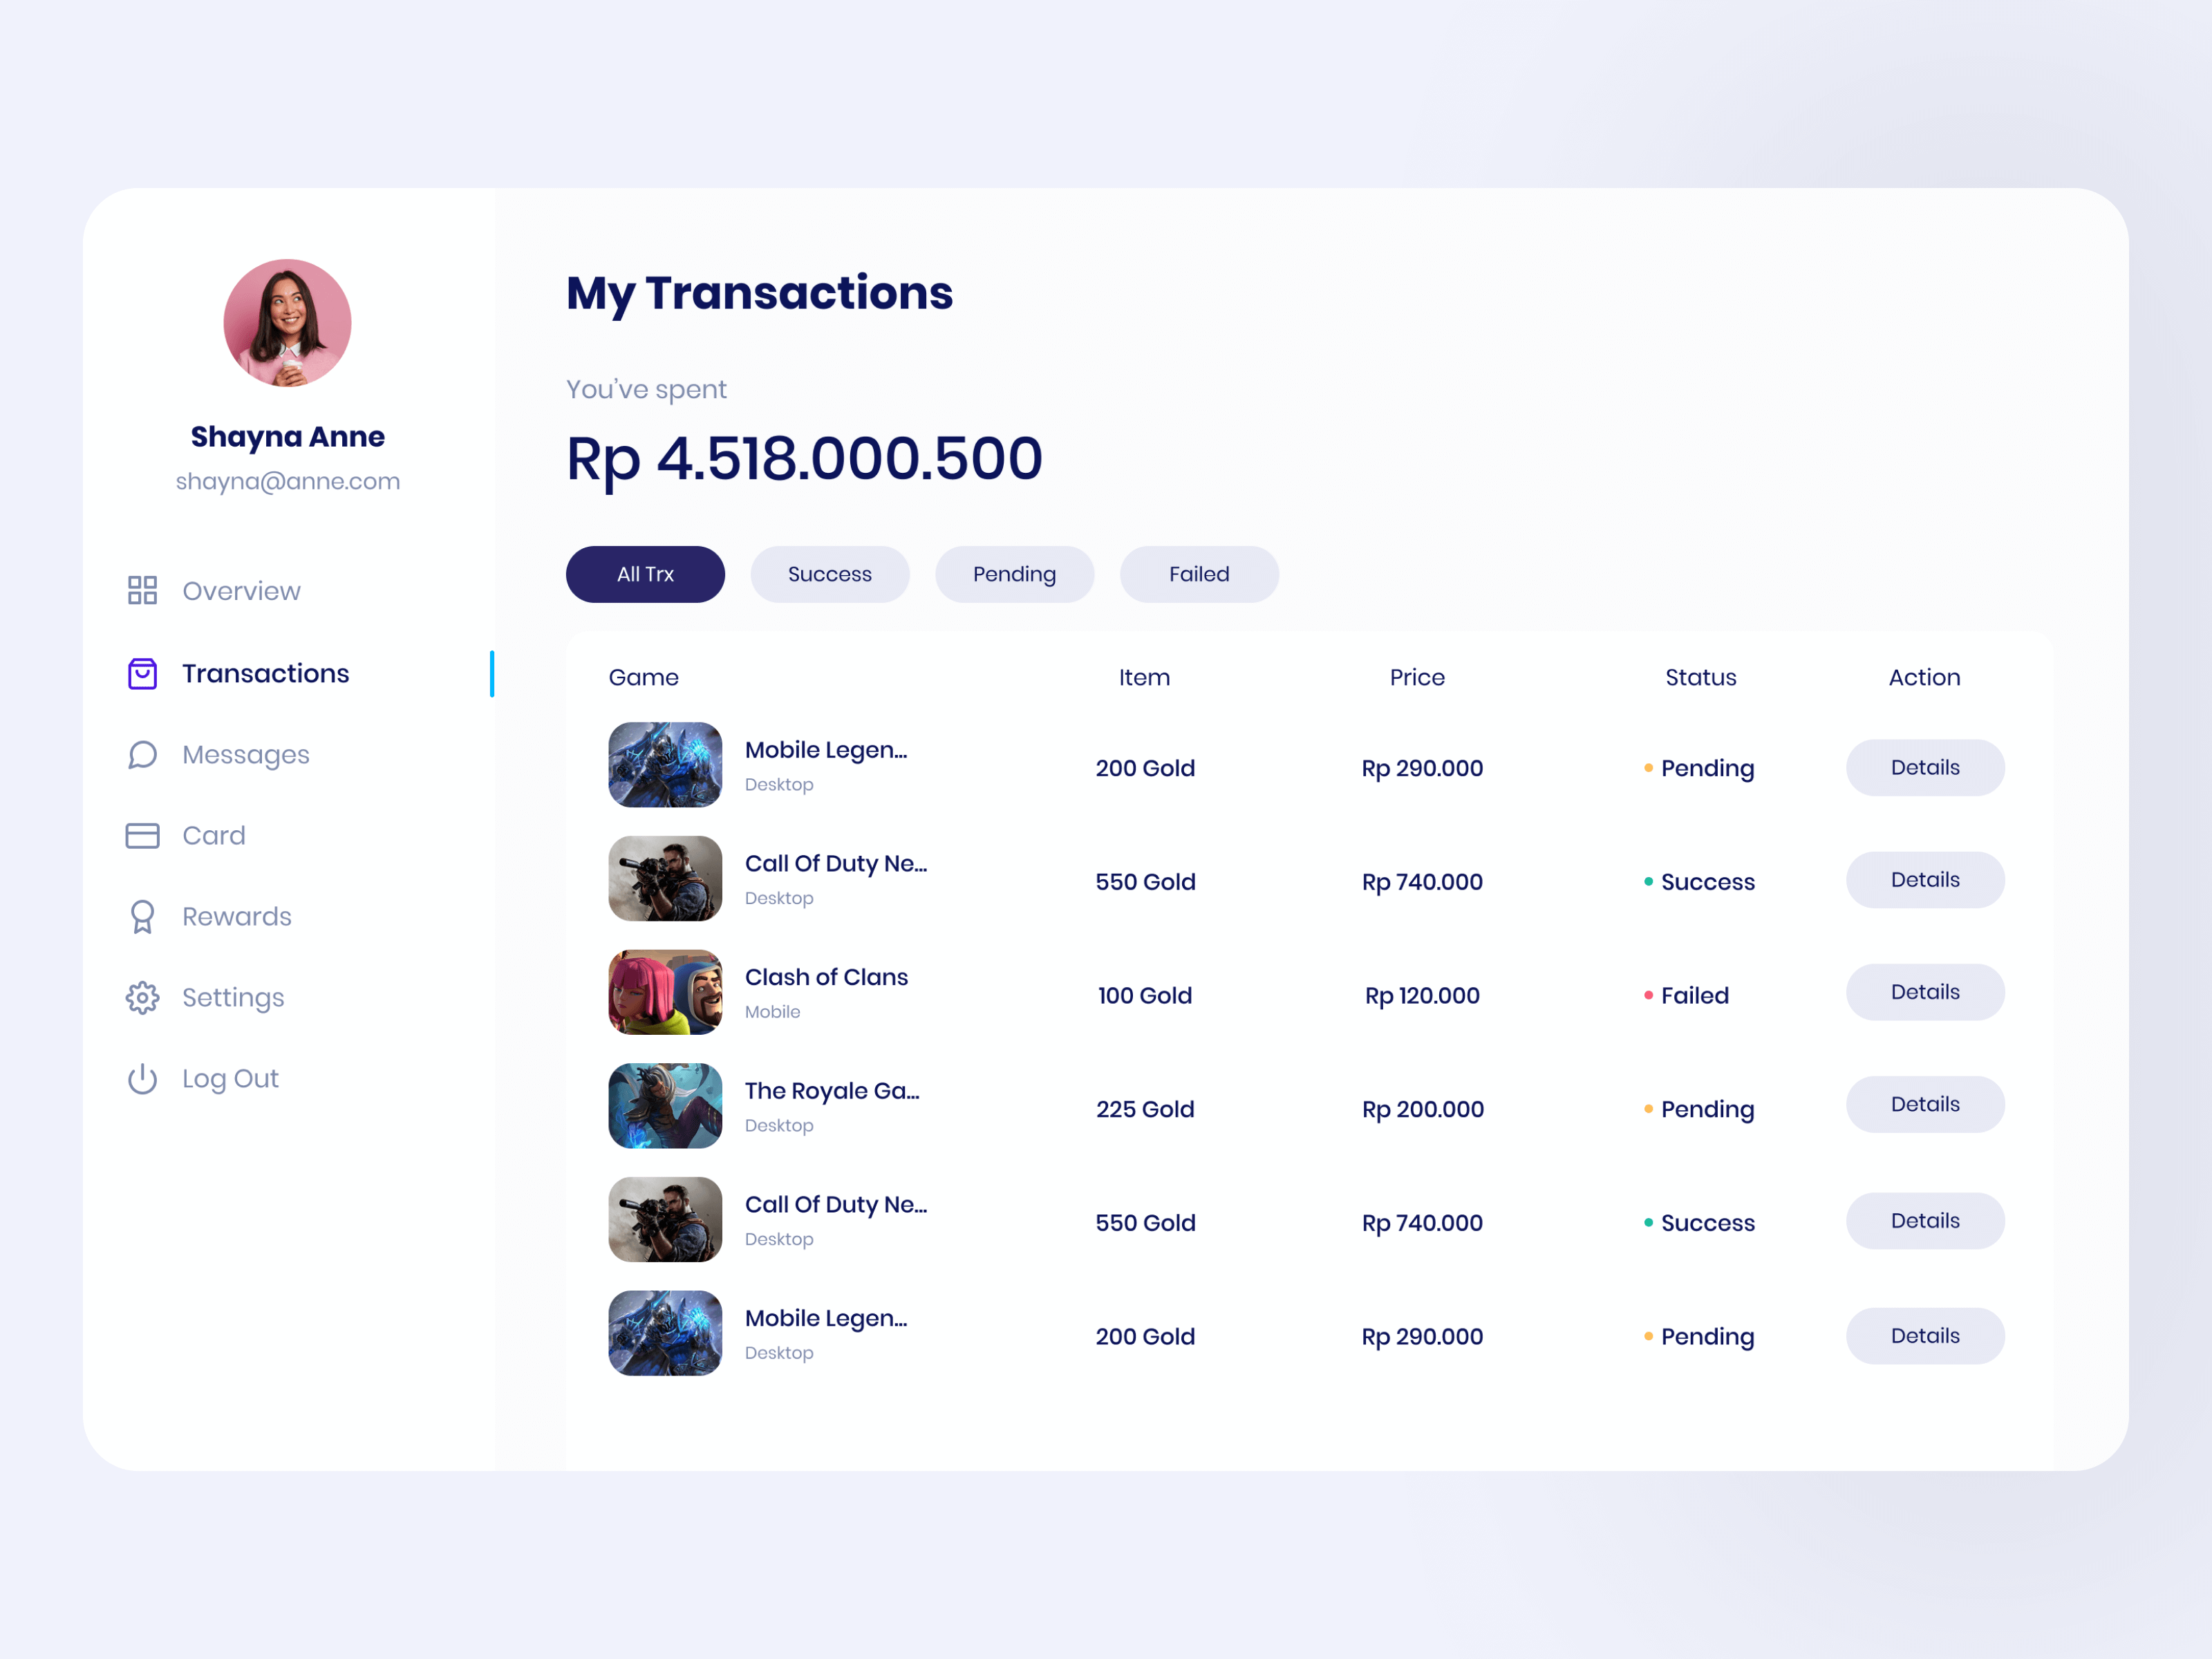Filter transactions by Pending
Screen dimensions: 2212x1659
(x=1014, y=574)
